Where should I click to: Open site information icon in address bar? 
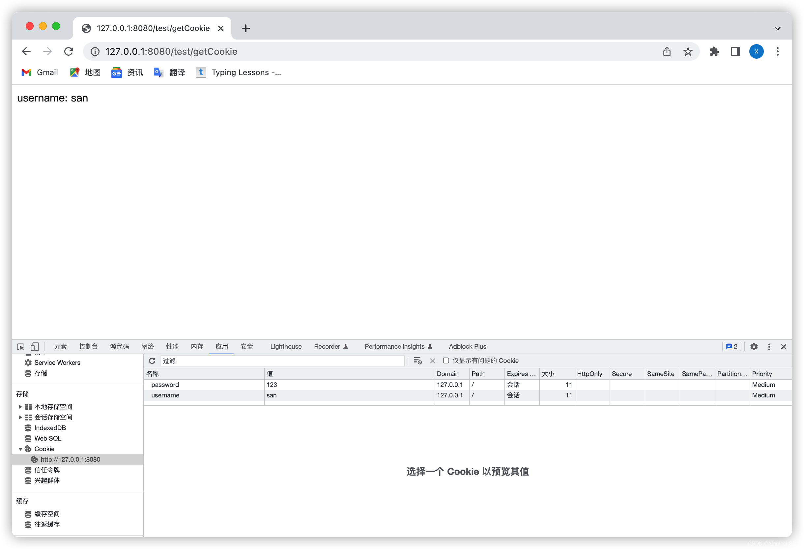point(95,51)
